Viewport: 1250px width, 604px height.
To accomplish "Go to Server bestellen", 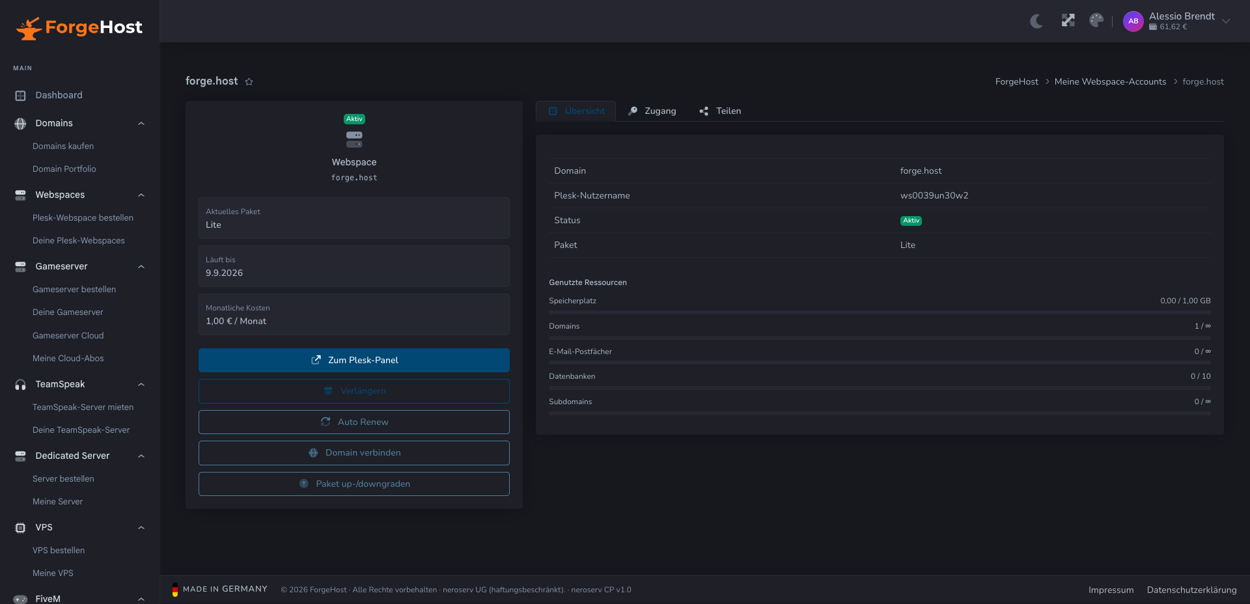I will [63, 479].
